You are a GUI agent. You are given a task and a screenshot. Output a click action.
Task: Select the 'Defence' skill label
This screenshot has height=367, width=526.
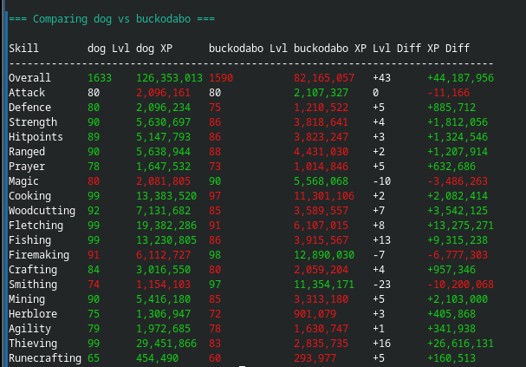click(x=29, y=108)
